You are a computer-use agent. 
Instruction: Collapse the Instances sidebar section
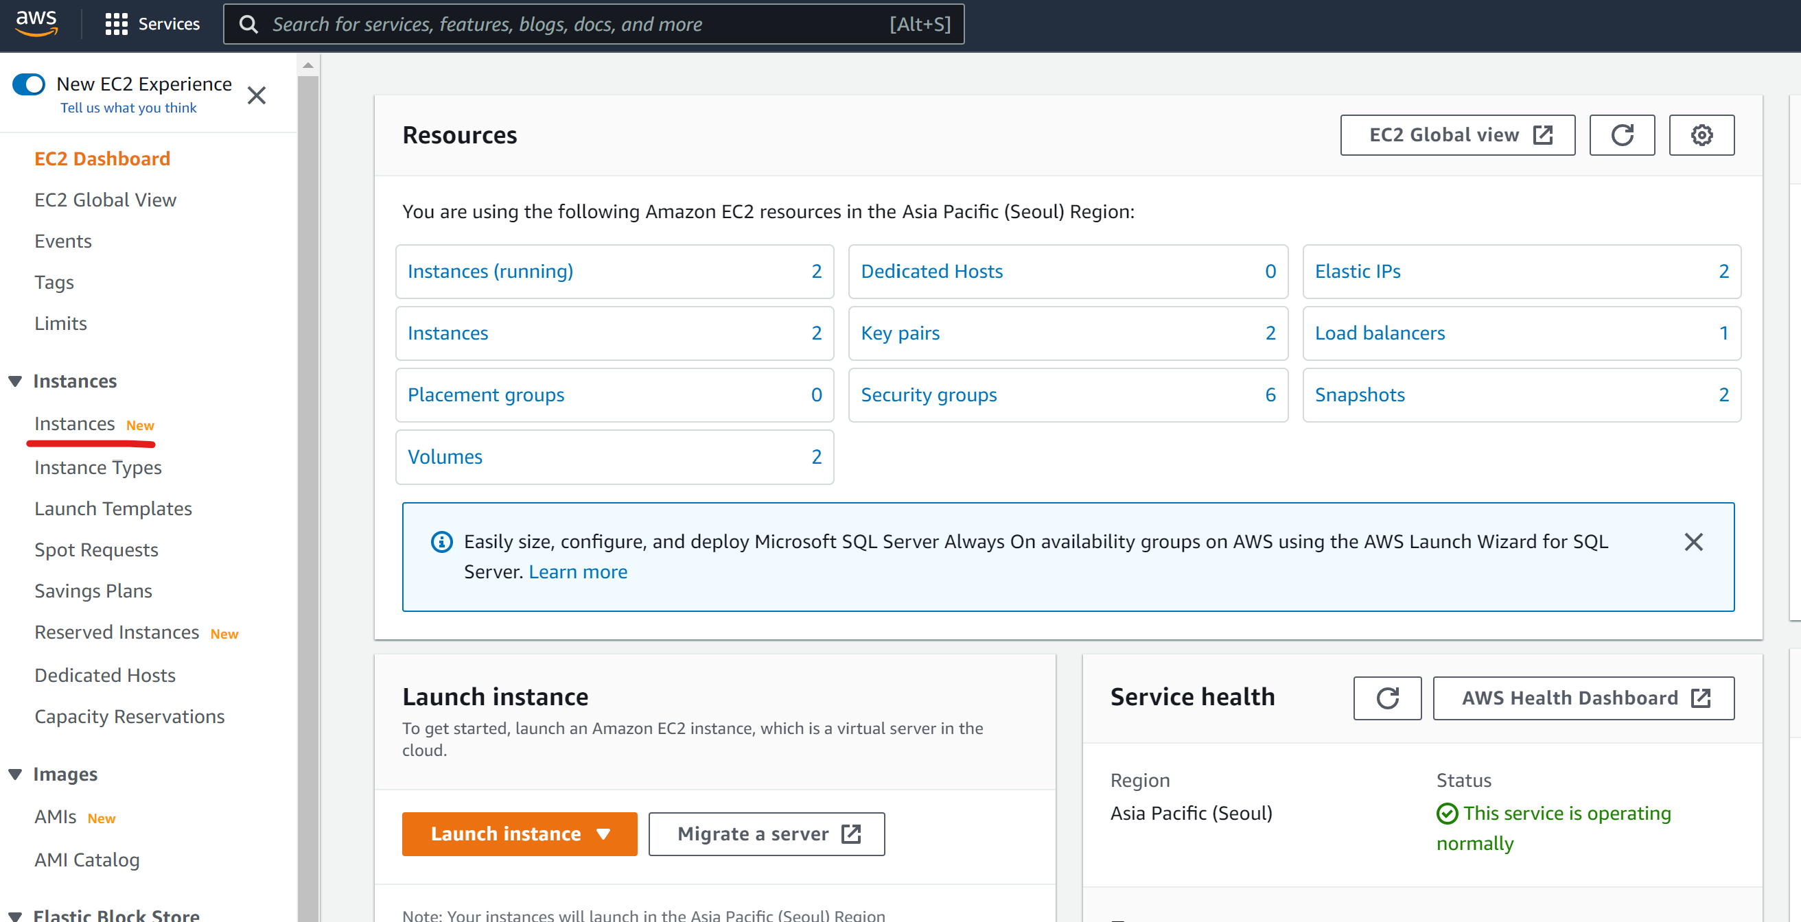[15, 381]
